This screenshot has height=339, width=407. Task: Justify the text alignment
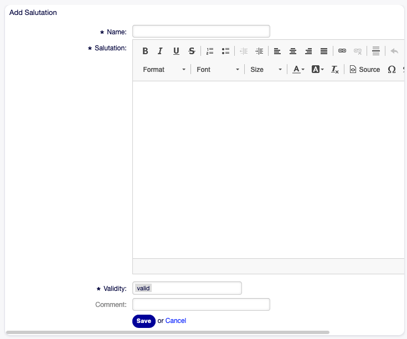(x=324, y=51)
